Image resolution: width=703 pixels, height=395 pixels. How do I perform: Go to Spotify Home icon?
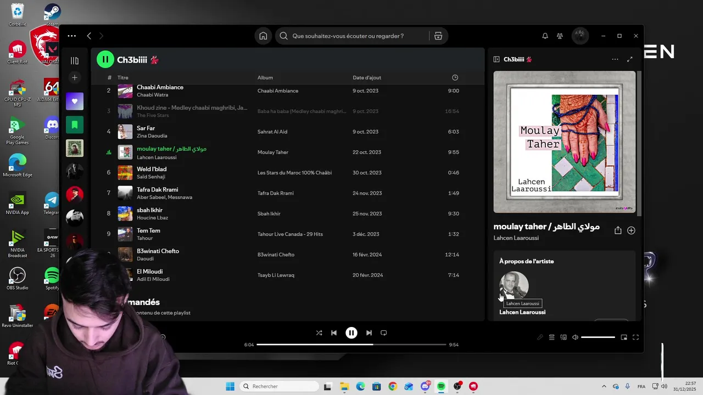coord(263,36)
